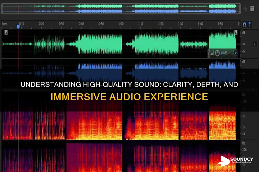259x172 pixels.
Task: Click the 1:30 mark on the time ruler
Action: coord(181,24)
